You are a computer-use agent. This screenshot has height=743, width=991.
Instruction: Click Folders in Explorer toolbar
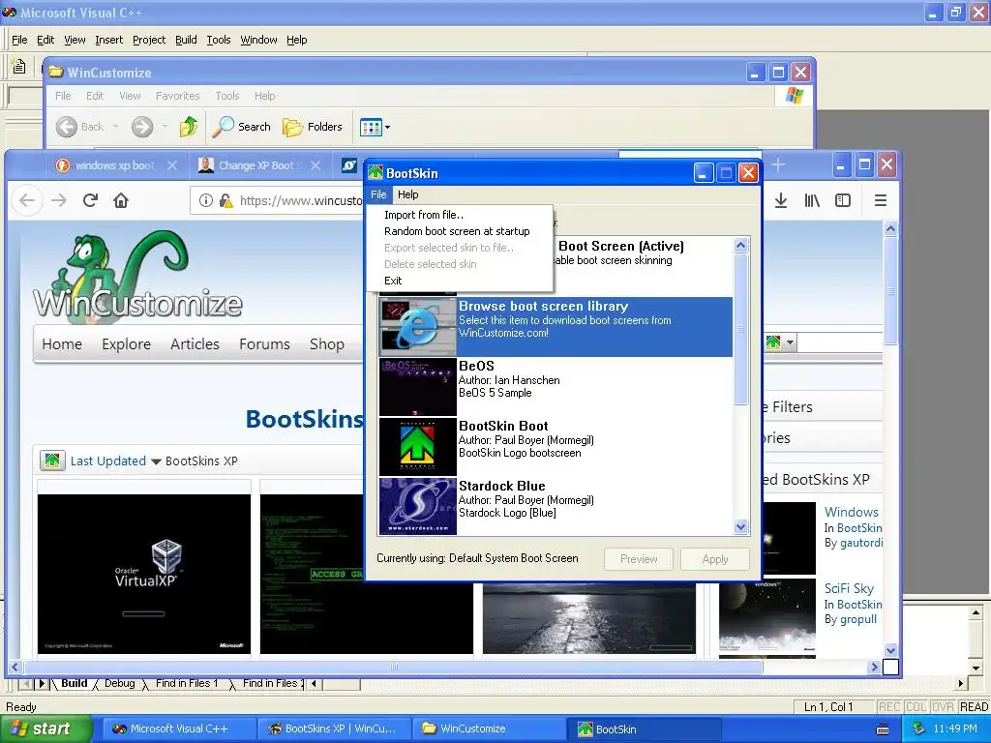point(313,127)
